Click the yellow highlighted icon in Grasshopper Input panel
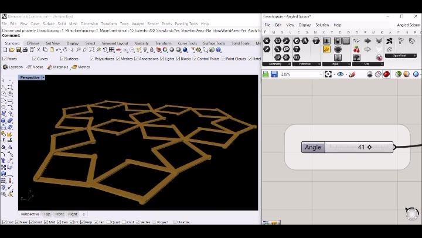The width and height of the screenshot is (422, 238). (x=326, y=49)
